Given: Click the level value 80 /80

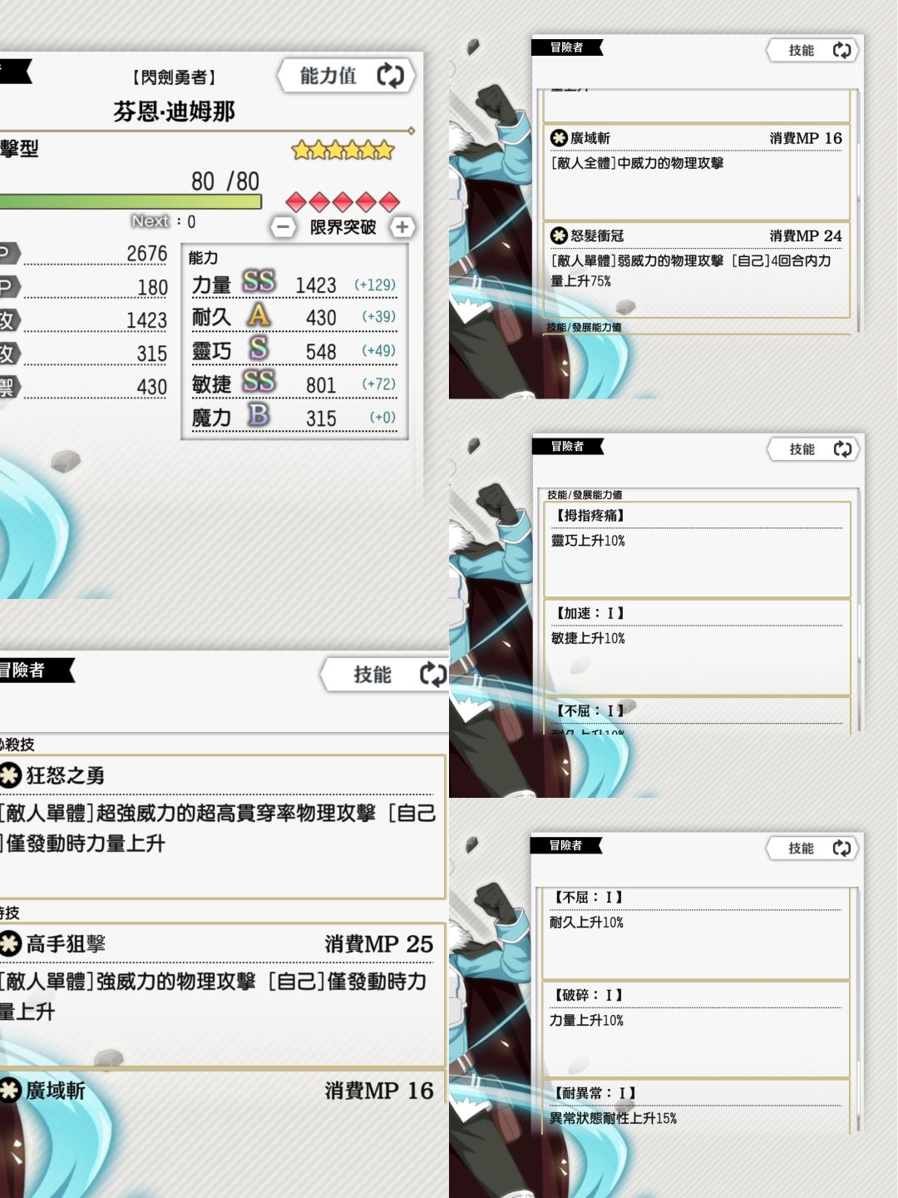Looking at the screenshot, I should [x=225, y=181].
